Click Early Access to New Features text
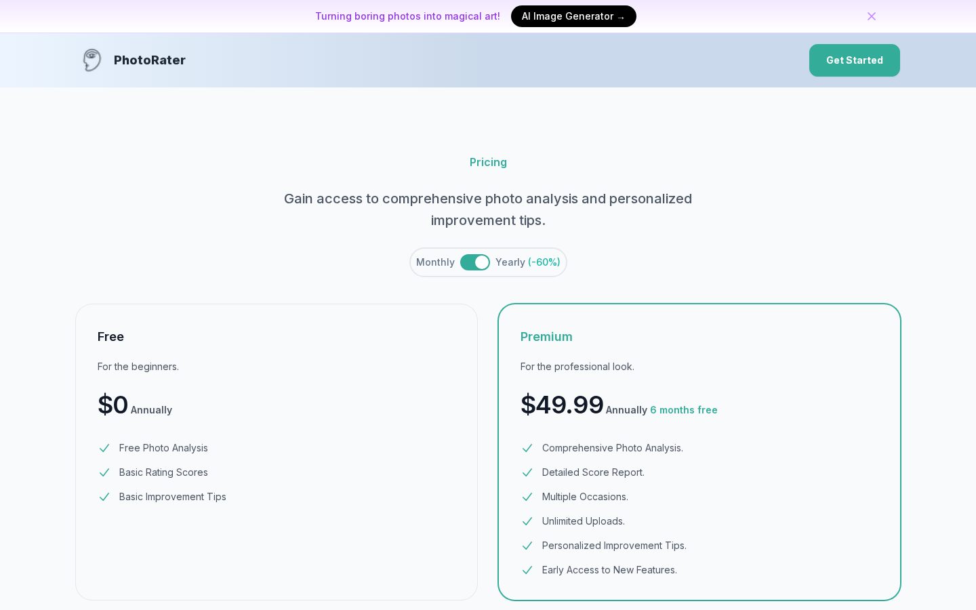The height and width of the screenshot is (610, 976). pyautogui.click(x=609, y=570)
